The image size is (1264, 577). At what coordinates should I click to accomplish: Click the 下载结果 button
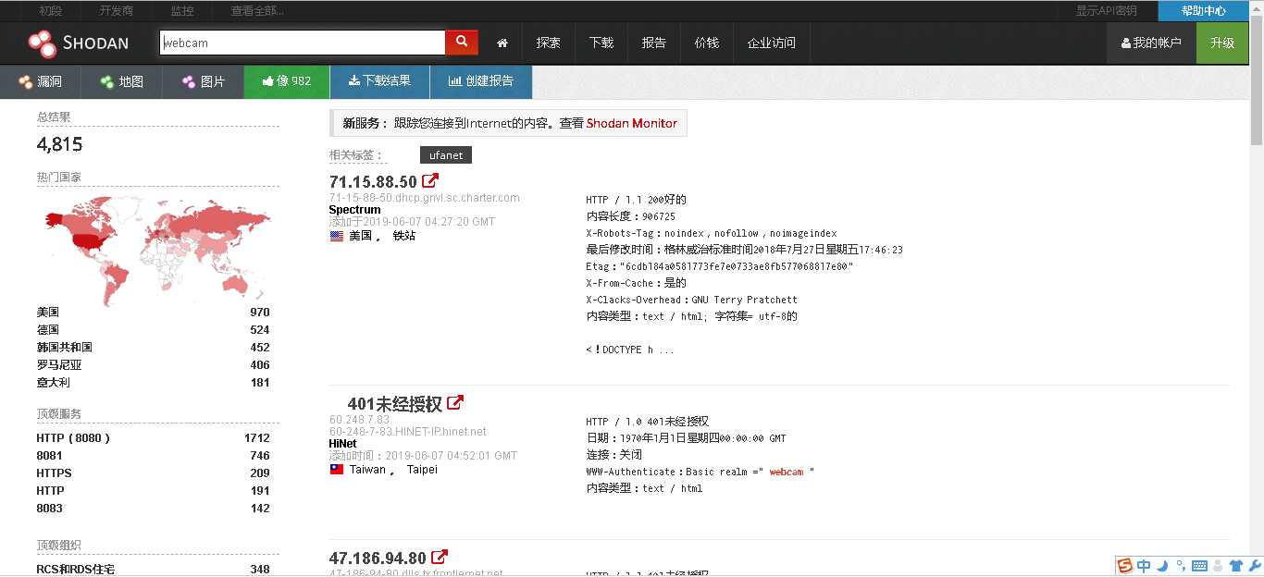coord(379,81)
